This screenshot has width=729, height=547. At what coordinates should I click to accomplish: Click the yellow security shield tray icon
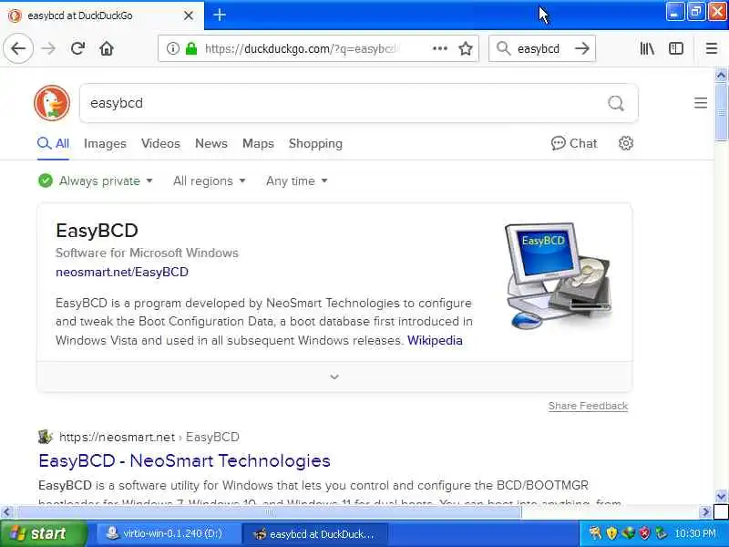(x=611, y=533)
